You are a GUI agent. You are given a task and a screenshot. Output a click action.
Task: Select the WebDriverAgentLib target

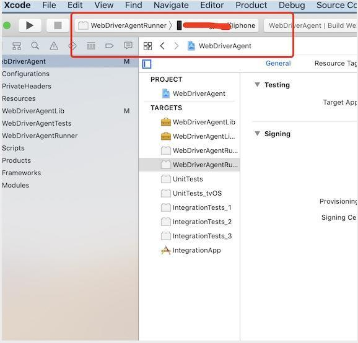coord(198,122)
